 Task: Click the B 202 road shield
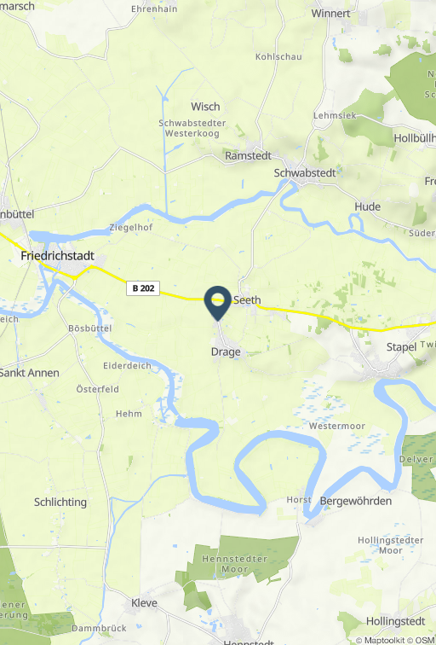tap(143, 288)
